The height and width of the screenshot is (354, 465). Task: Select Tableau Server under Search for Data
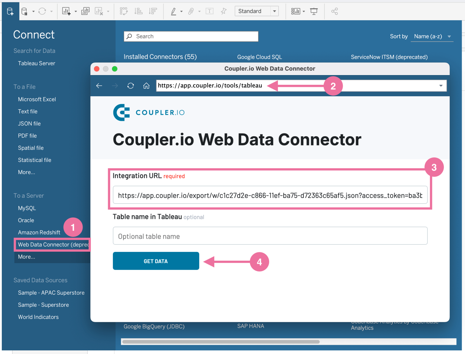click(x=36, y=63)
